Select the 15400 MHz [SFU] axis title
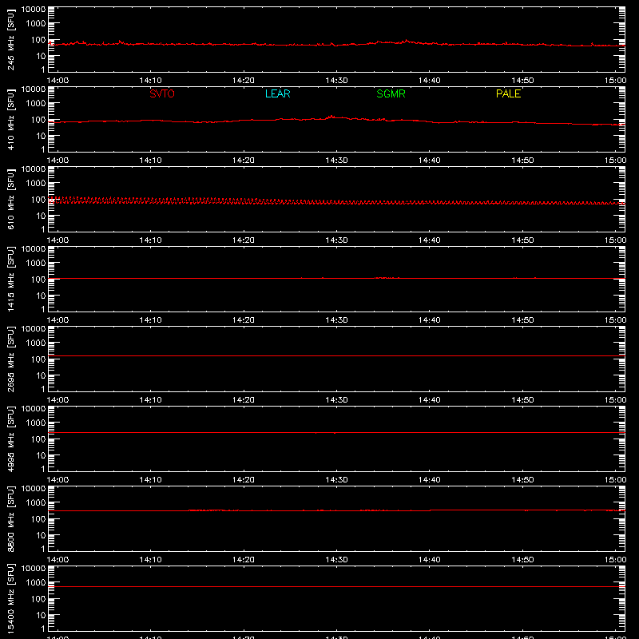Image resolution: width=639 pixels, height=639 pixels. (11, 599)
